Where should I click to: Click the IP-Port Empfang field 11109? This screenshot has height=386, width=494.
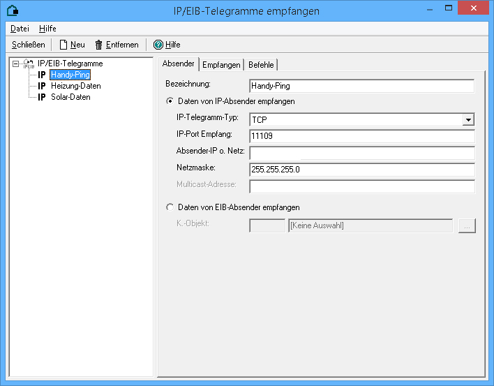click(x=361, y=136)
